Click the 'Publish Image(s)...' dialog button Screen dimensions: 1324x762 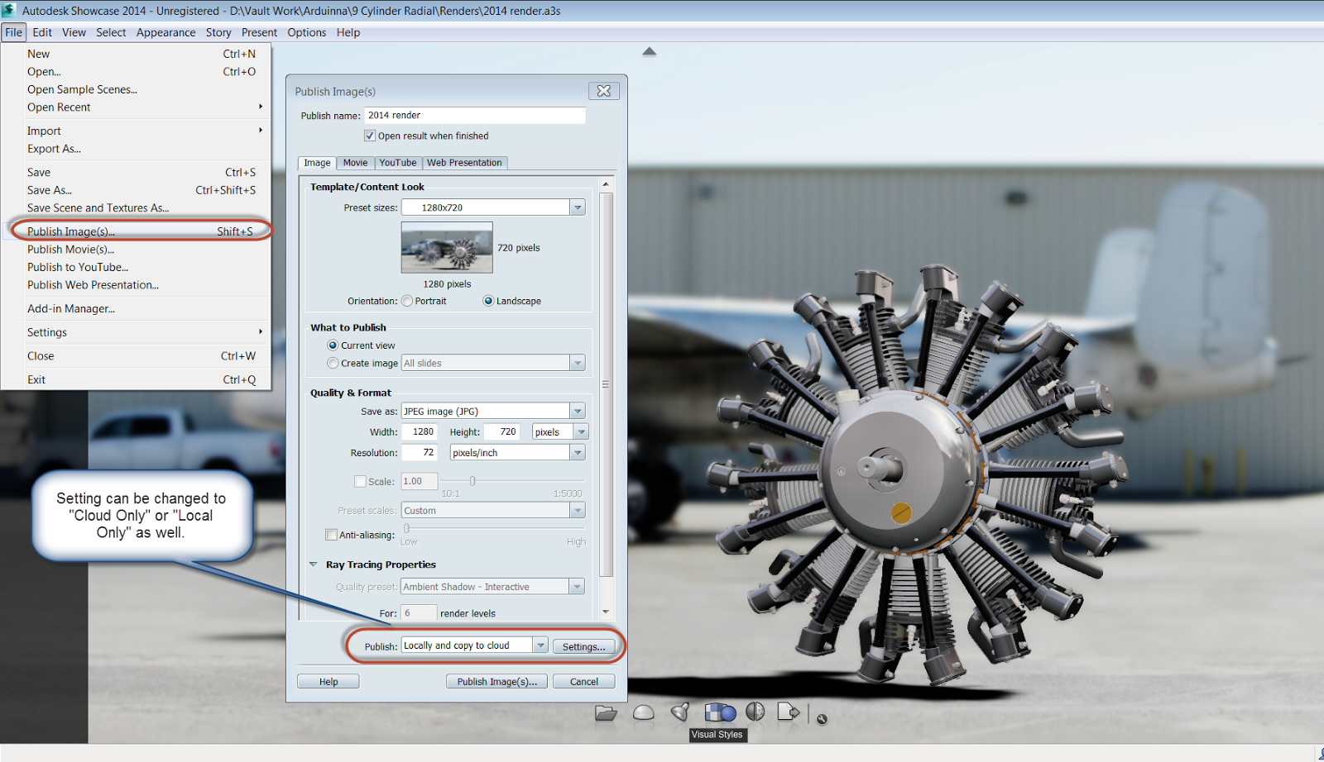click(x=497, y=682)
